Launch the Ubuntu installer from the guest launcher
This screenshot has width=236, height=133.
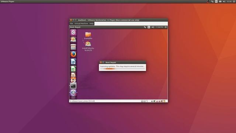73,40
